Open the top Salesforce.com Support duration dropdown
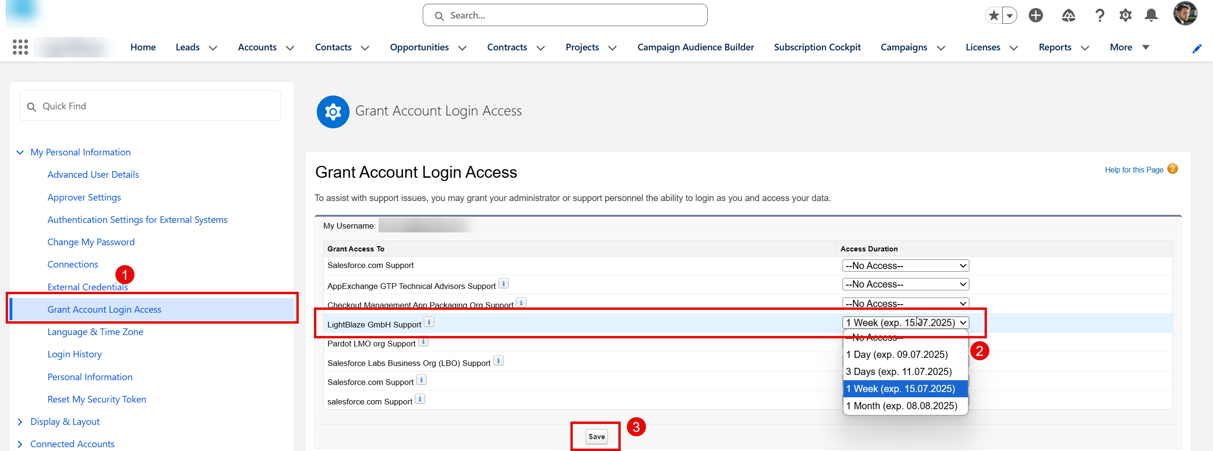The height and width of the screenshot is (451, 1213). pos(906,266)
